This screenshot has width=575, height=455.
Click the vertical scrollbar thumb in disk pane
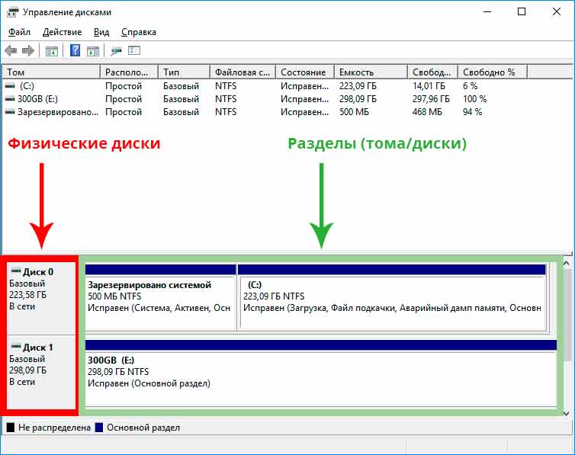[x=567, y=315]
